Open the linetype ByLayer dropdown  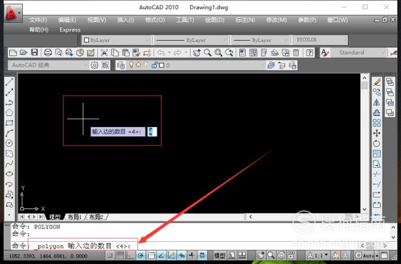coord(191,40)
